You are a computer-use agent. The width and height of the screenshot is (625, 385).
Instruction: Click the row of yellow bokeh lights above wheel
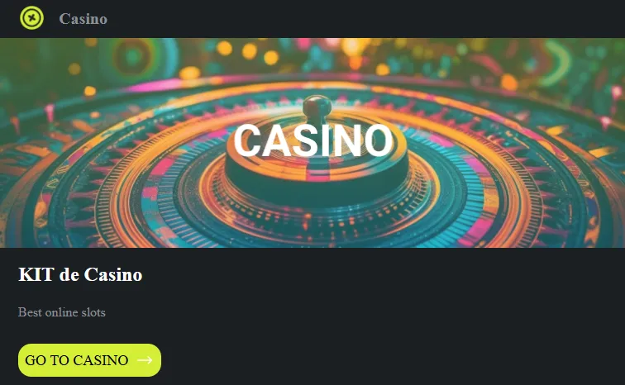pos(247,52)
